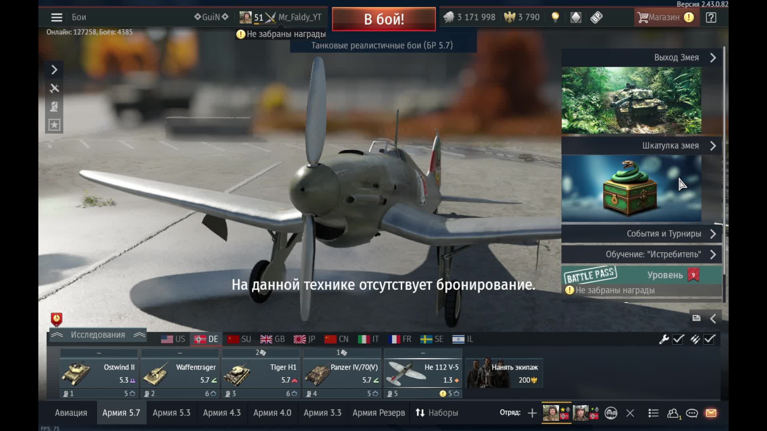Screen dimensions: 767x431
Task: Switch to Авиация preset
Action: tap(71, 413)
